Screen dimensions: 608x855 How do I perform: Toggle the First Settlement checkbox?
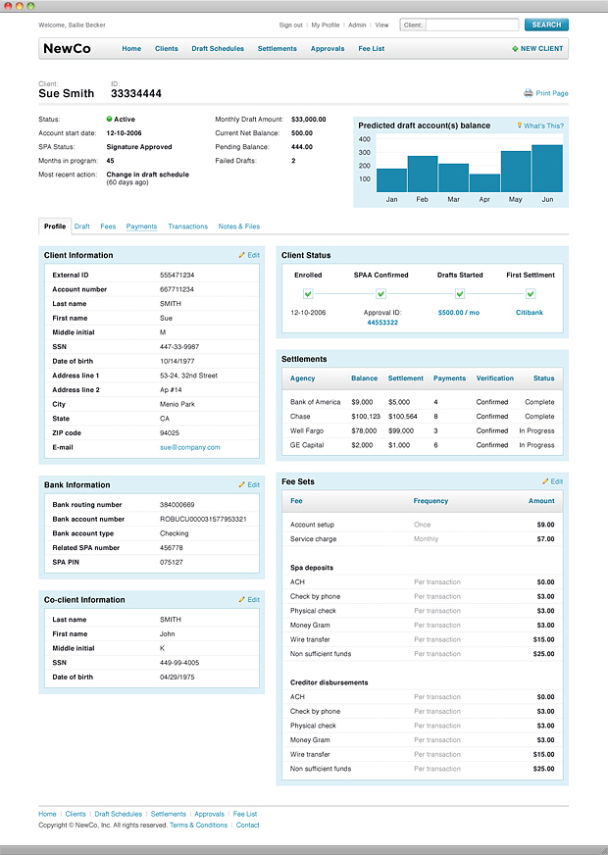point(530,293)
